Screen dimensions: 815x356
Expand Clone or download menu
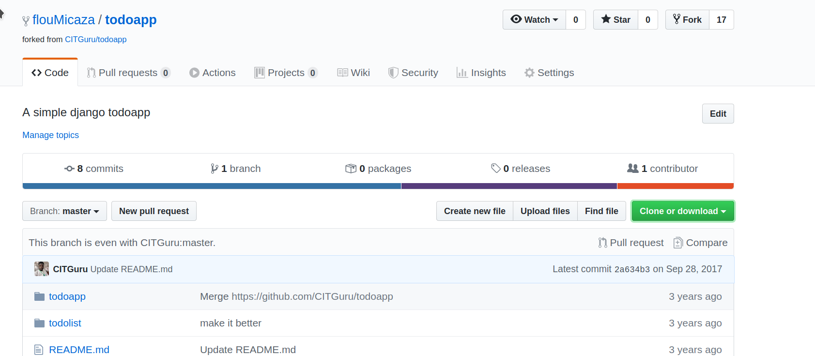tap(683, 211)
